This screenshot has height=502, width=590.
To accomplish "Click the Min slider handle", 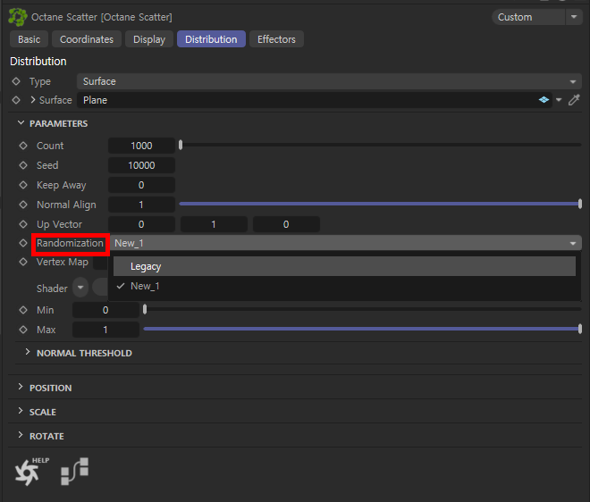I will (x=145, y=309).
